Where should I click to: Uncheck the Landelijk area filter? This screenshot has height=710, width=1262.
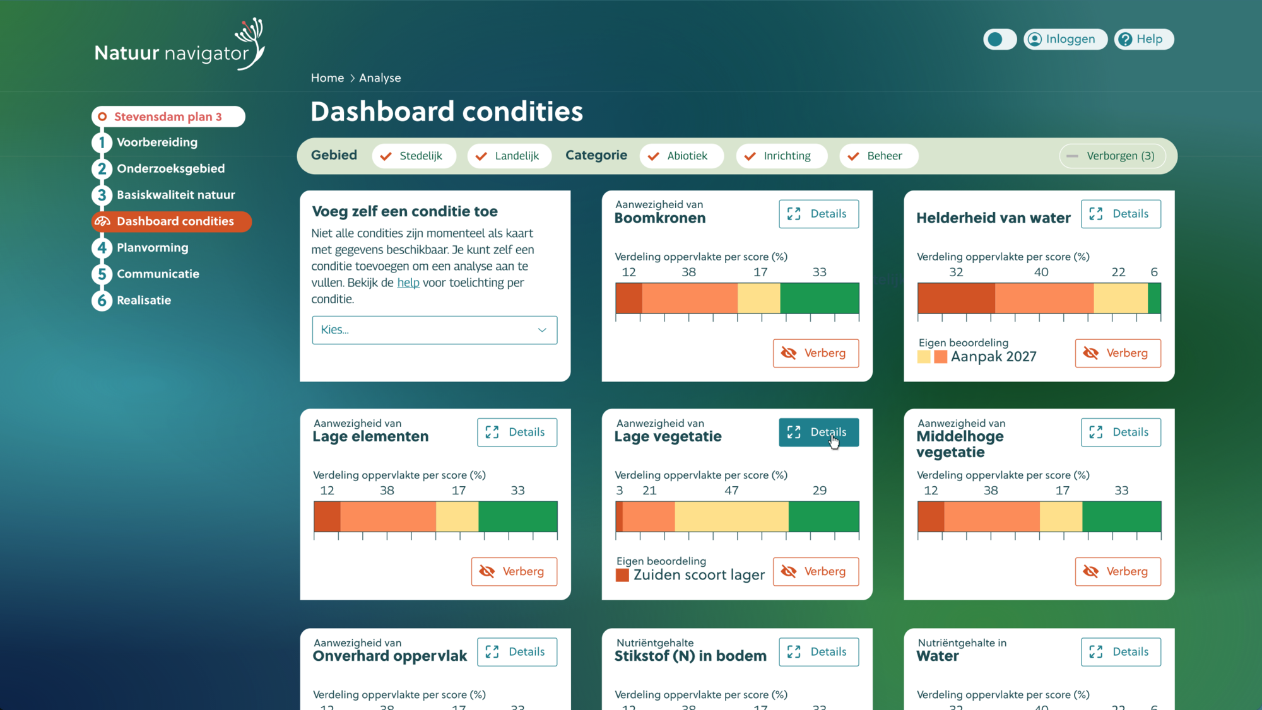509,156
